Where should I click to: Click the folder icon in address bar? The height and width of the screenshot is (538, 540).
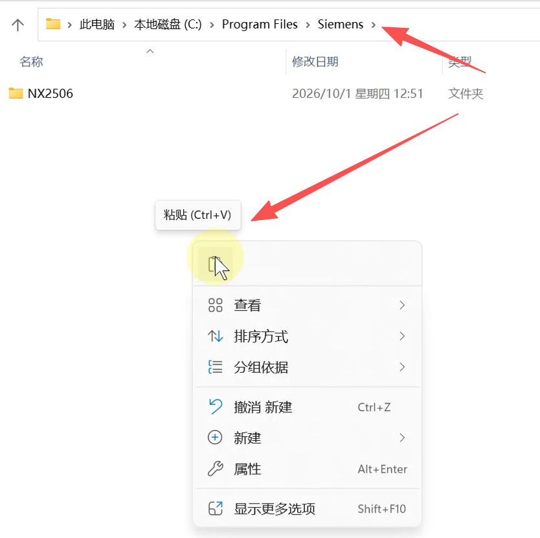point(53,24)
